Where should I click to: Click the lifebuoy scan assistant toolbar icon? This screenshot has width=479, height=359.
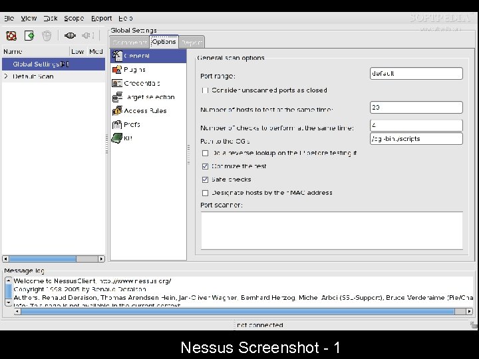(11, 36)
